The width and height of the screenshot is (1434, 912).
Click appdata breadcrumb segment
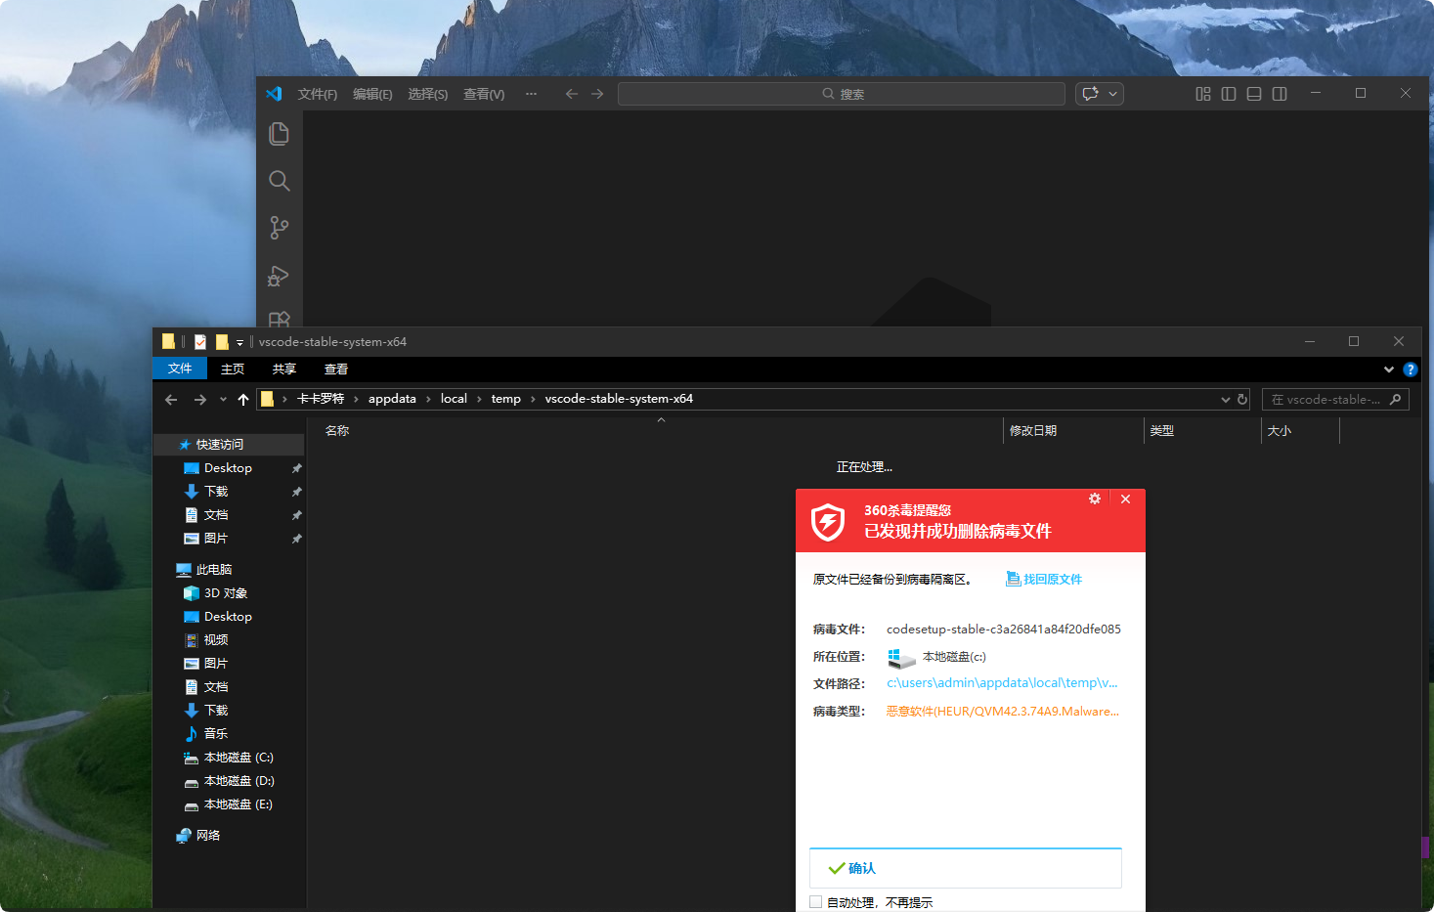pos(392,399)
